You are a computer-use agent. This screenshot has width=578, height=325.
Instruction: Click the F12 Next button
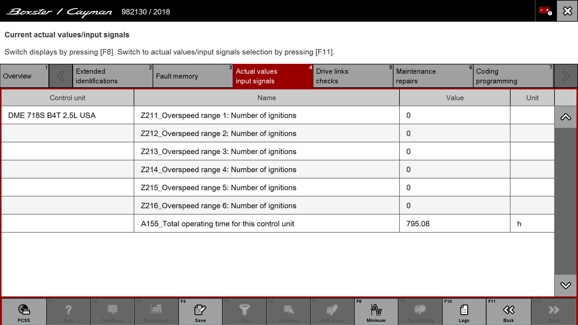coord(554,312)
